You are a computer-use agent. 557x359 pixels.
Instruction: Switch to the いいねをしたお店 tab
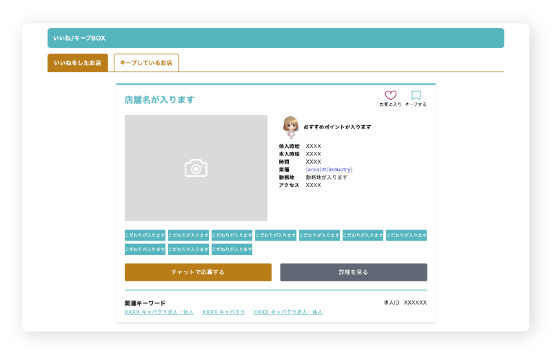[x=77, y=63]
